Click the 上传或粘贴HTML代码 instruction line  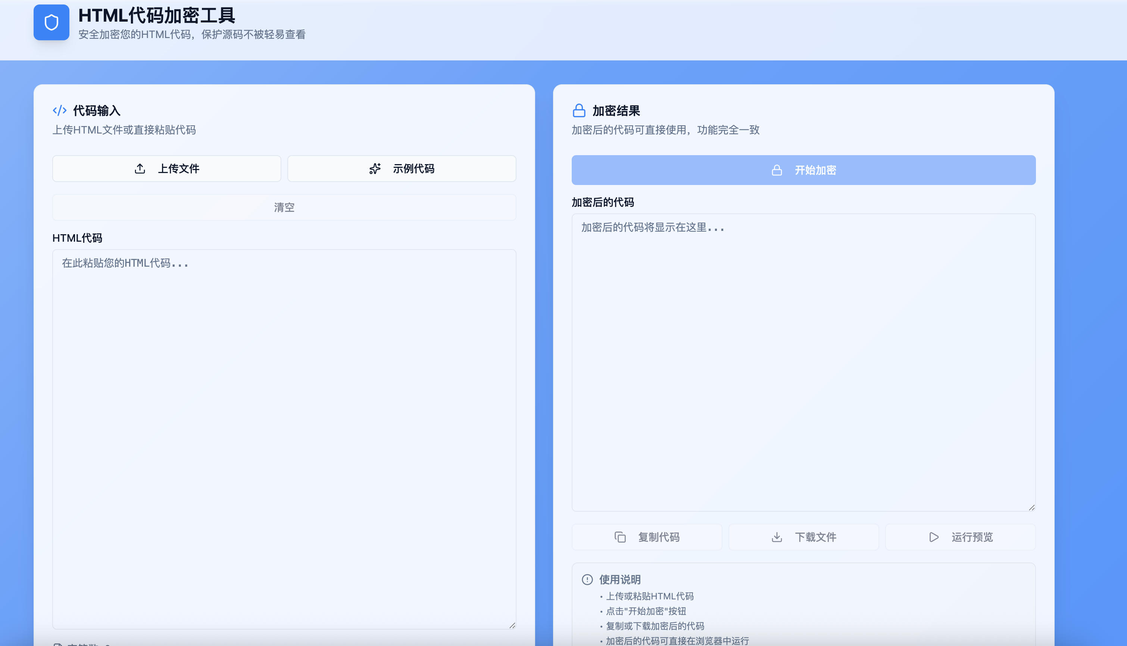[649, 596]
